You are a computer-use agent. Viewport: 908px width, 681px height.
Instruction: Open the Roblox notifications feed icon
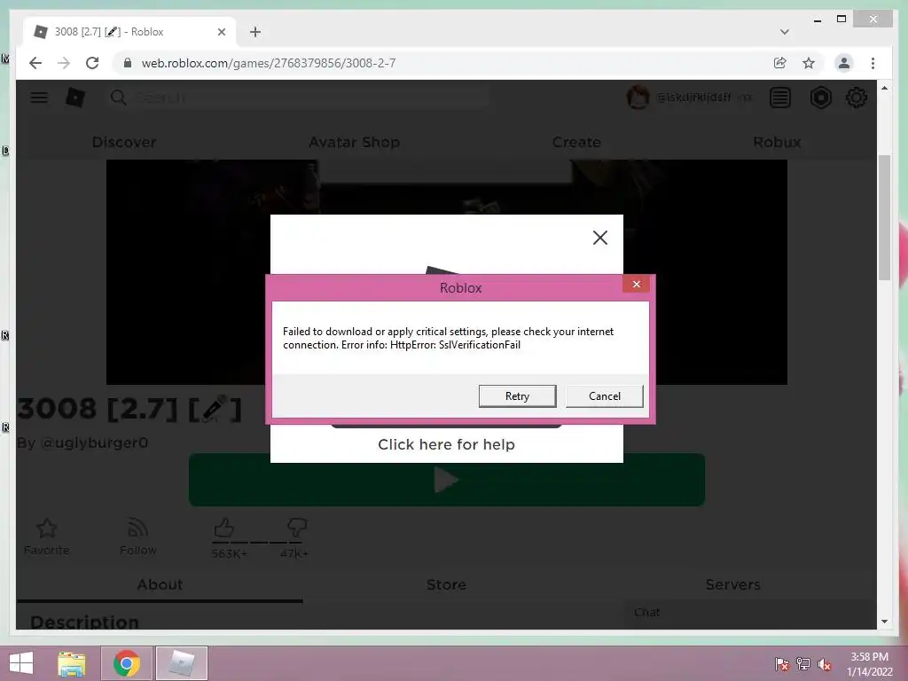click(780, 98)
